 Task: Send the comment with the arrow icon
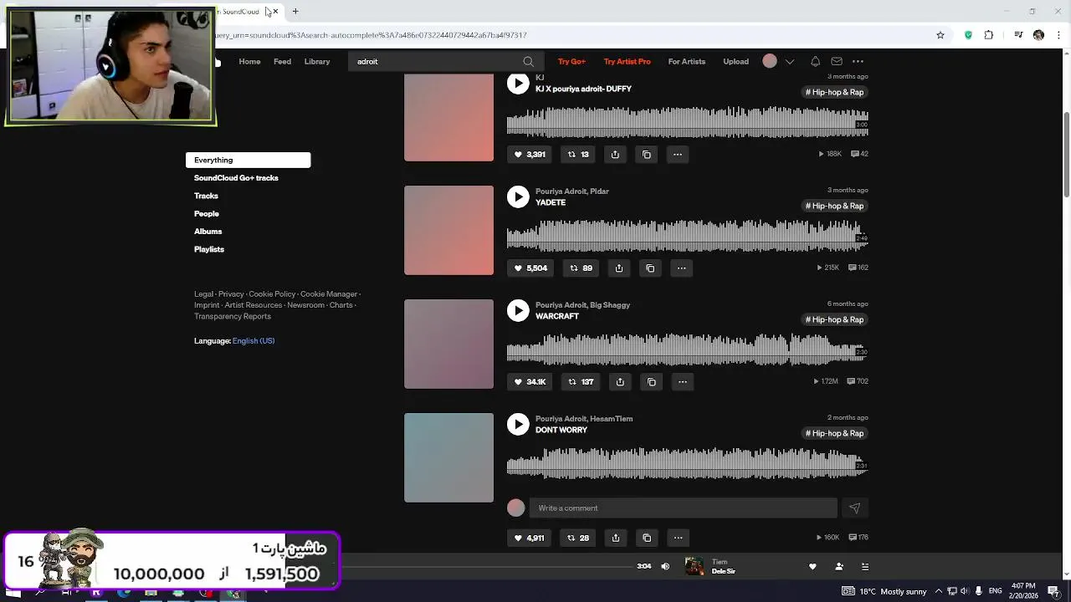click(854, 508)
